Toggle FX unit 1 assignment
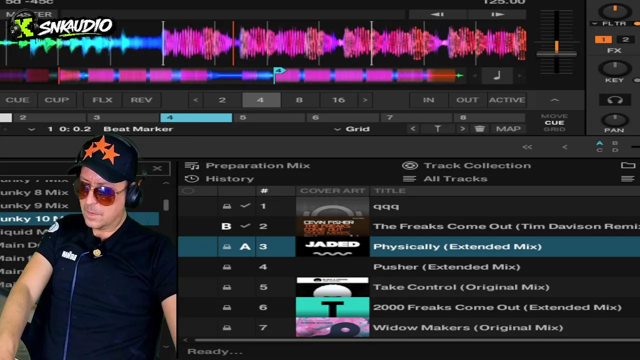 pos(603,39)
